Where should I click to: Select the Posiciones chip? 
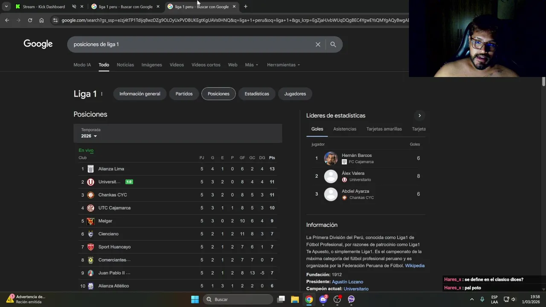[218, 94]
